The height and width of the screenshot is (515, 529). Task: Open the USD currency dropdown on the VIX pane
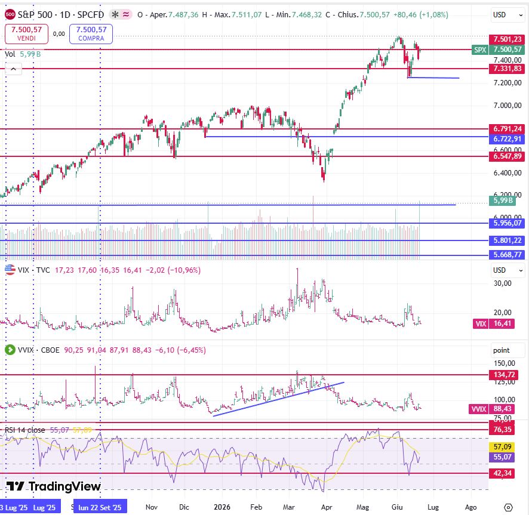508,270
